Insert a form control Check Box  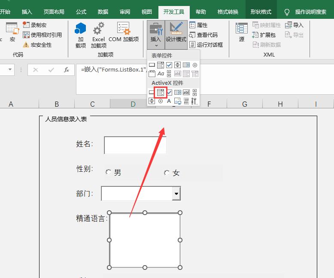coord(169,65)
